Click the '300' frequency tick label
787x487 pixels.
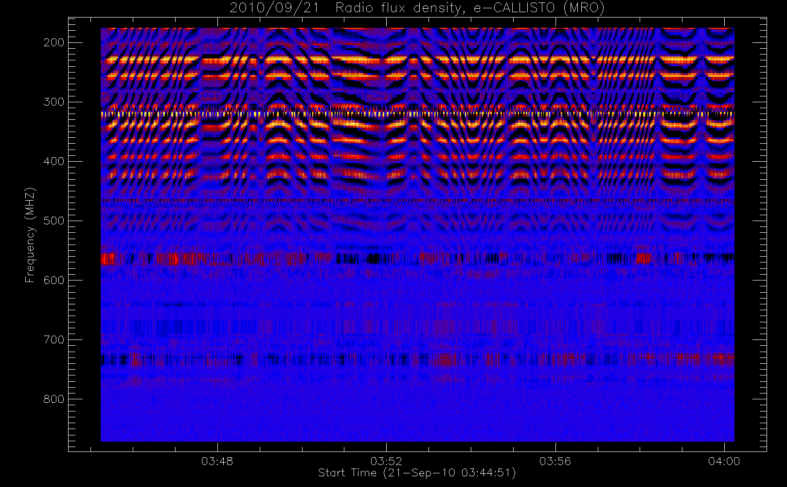coord(54,102)
